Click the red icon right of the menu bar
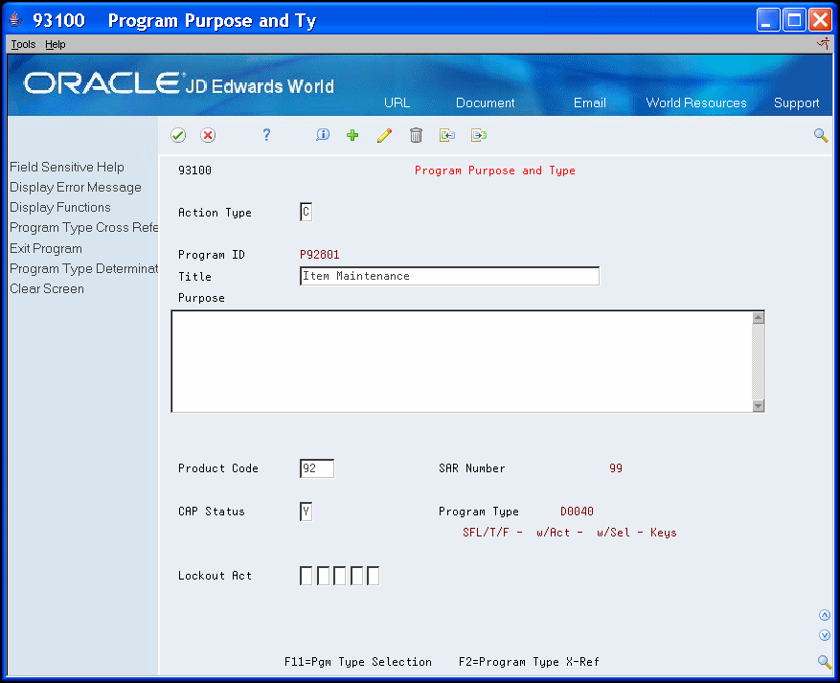 pyautogui.click(x=824, y=44)
